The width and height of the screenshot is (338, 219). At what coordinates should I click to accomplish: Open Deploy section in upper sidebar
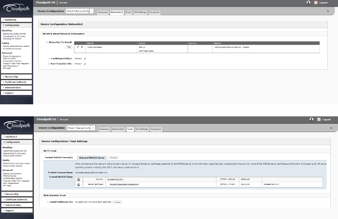[6, 43]
